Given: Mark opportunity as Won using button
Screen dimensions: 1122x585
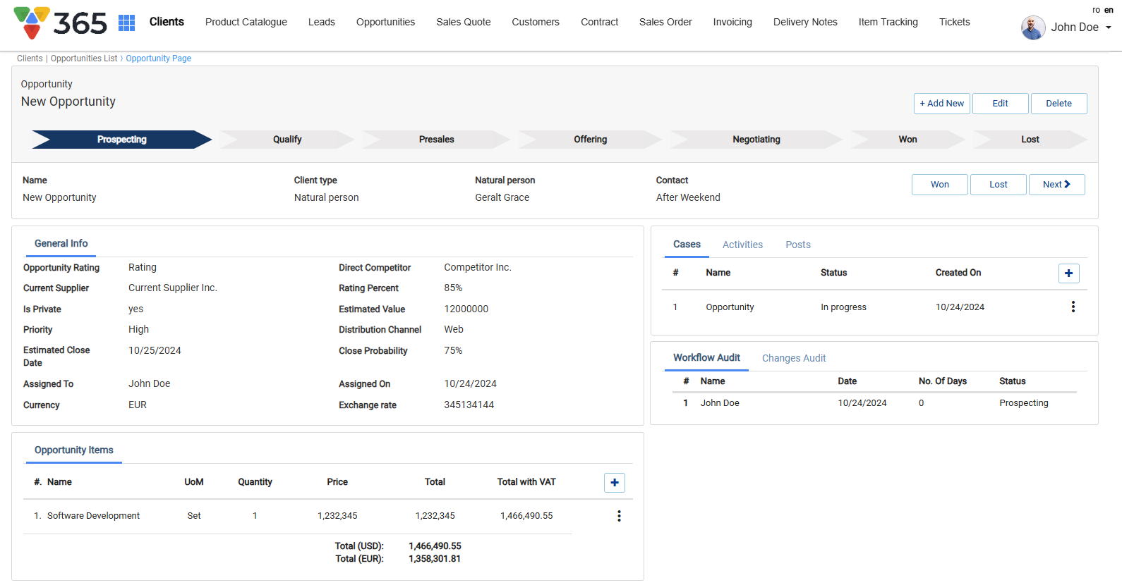Looking at the screenshot, I should [939, 185].
